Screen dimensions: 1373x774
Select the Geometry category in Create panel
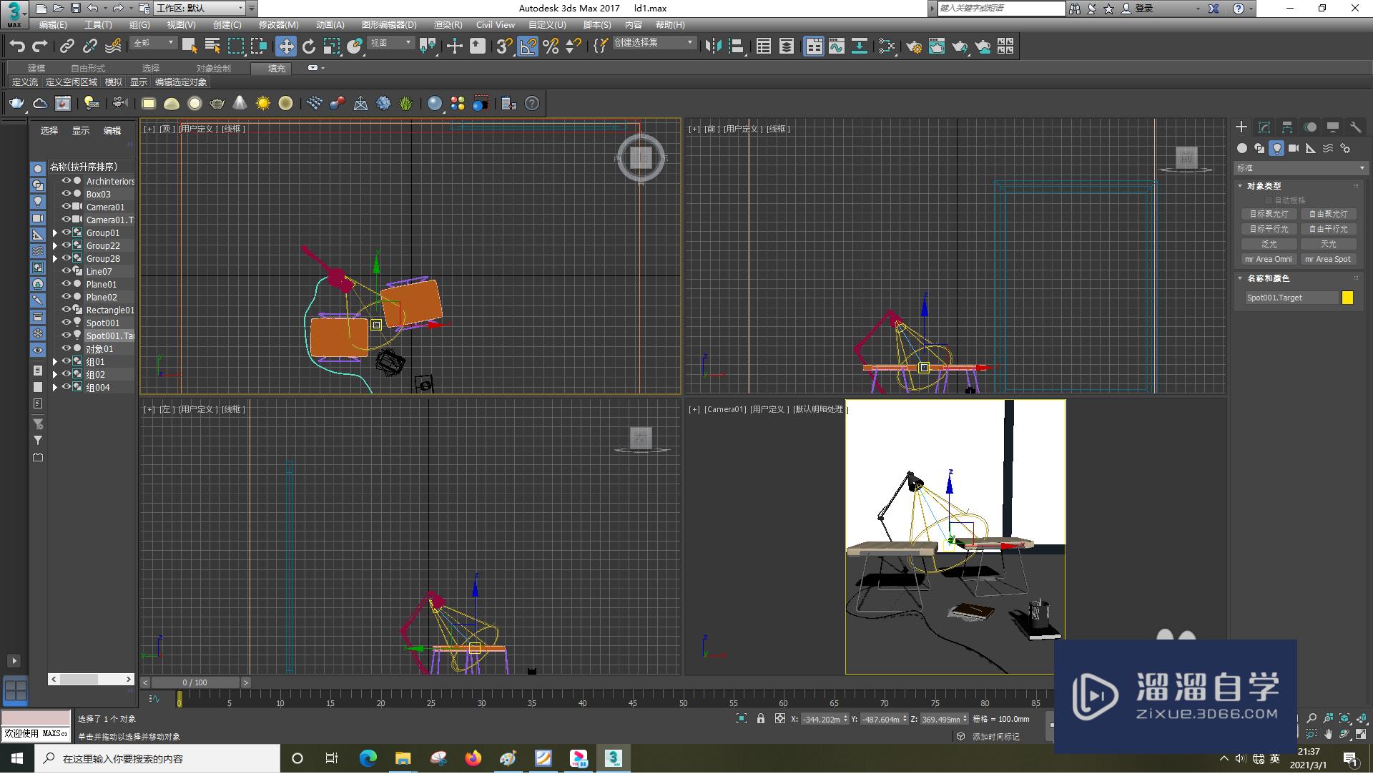[1242, 149]
